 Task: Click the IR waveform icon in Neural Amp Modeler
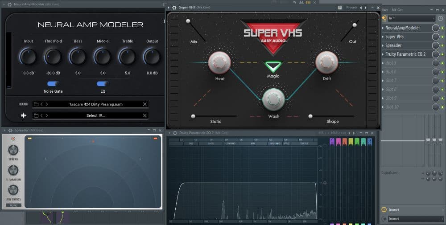tap(24, 115)
